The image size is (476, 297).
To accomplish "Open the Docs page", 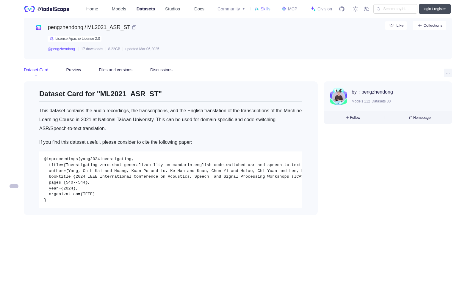I will coord(199,9).
